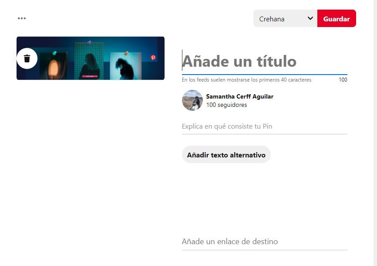The width and height of the screenshot is (377, 266).
Task: Open Samantha Cerff Aguilar's profile link
Action: (x=240, y=97)
